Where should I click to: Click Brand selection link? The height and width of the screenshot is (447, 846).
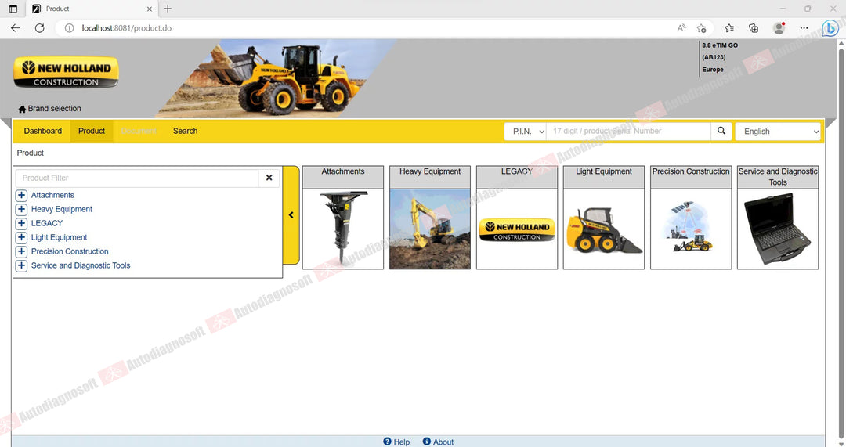[x=55, y=108]
